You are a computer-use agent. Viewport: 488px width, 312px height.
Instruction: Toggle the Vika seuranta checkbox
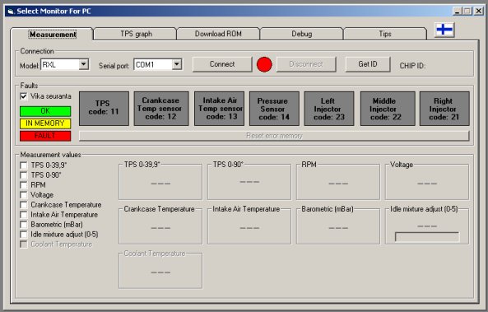click(x=24, y=96)
